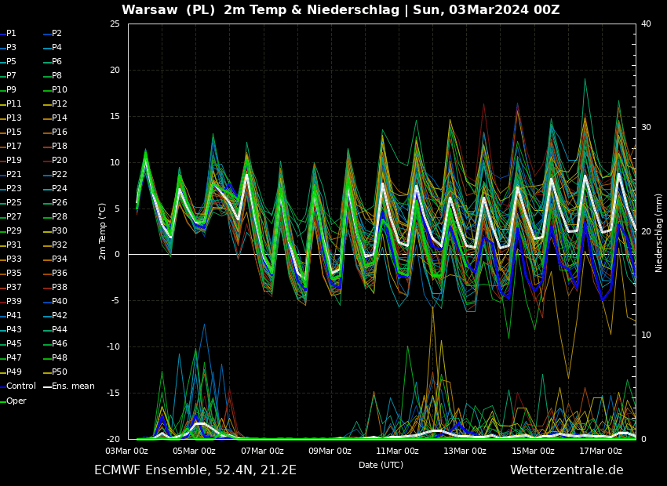Select the '15Mar 00z' date tick label
The image size is (667, 486).
[533, 452]
